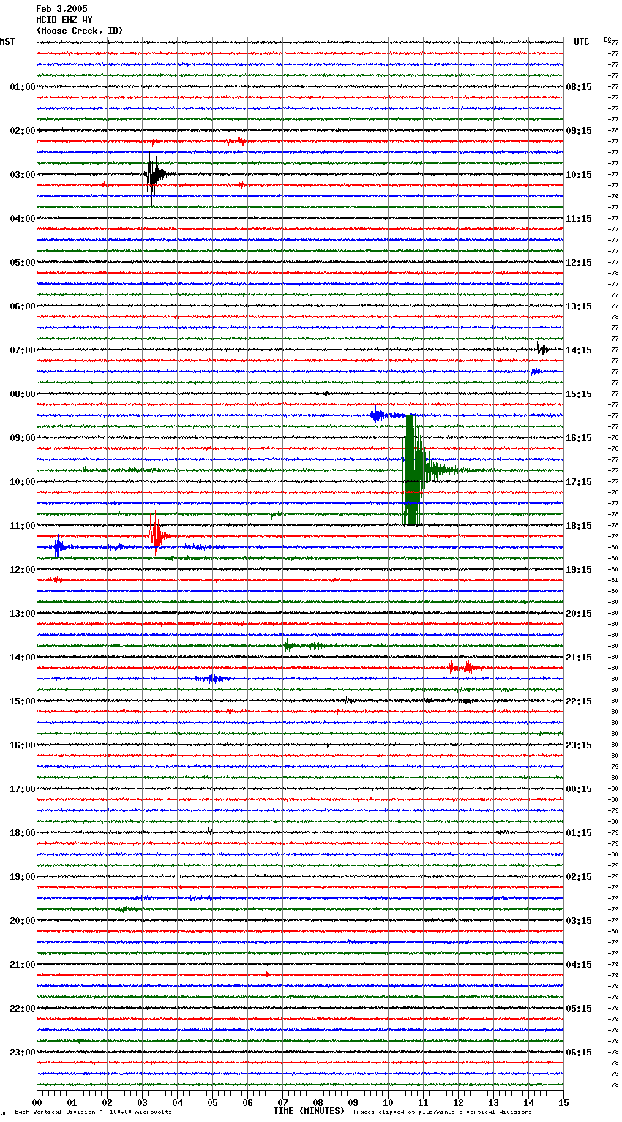Click the "-81" DC offset value

pos(613,580)
